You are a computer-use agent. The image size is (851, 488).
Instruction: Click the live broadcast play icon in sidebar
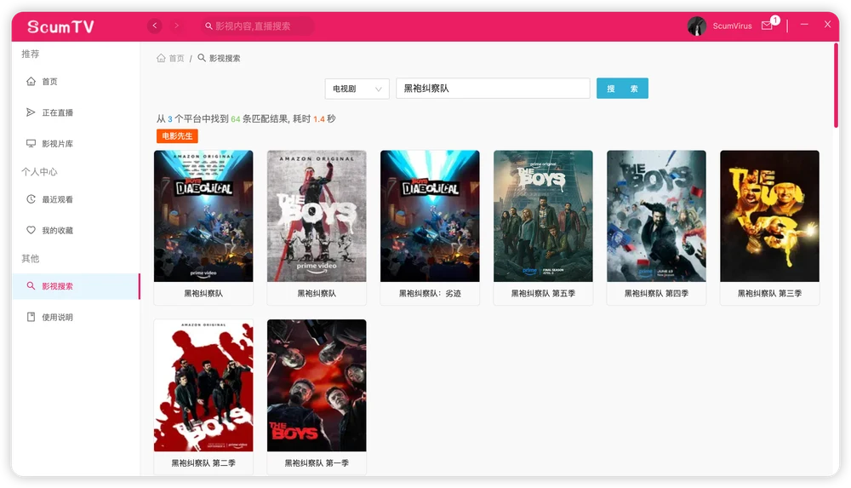coord(31,112)
